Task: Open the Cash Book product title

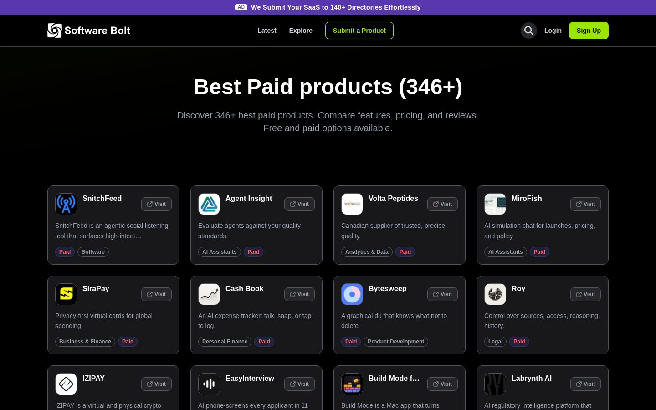Action: (245, 289)
